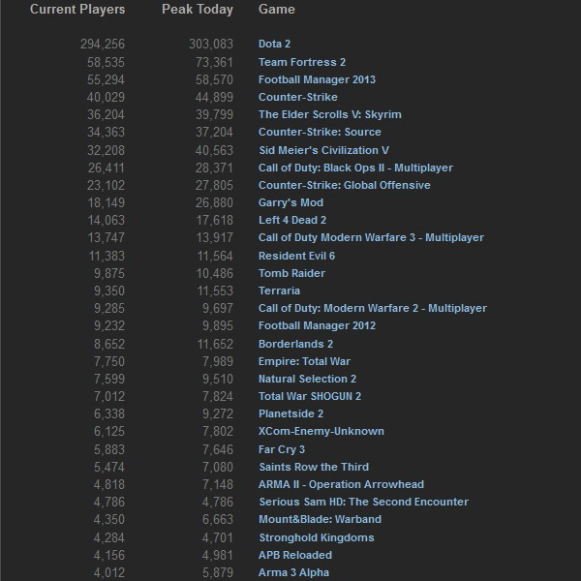Screen dimensions: 581x581
Task: Click the Left 4 Dead 2 link
Action: [292, 220]
